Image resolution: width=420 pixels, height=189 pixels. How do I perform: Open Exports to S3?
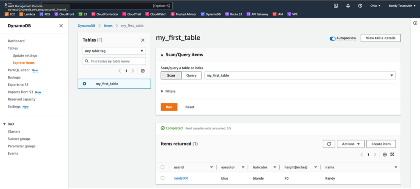point(18,84)
